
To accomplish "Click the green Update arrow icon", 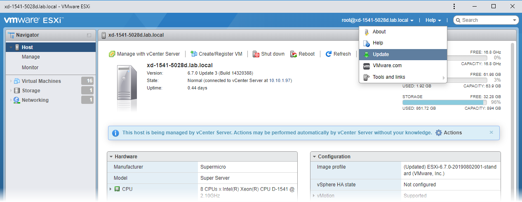I will click(x=366, y=54).
